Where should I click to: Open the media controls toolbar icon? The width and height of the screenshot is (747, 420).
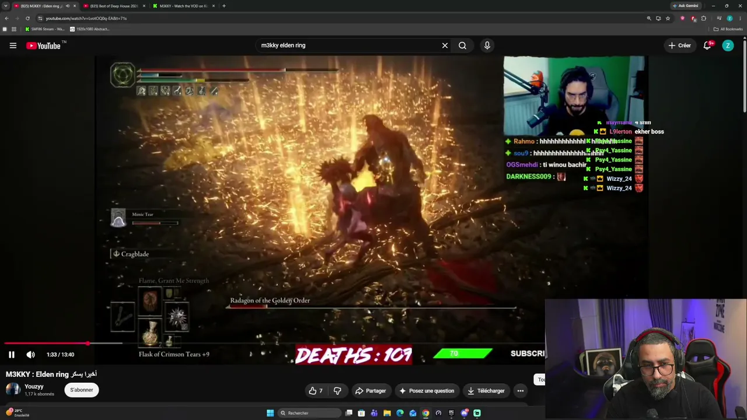click(719, 18)
